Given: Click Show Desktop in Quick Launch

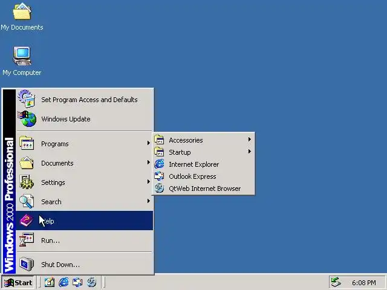Looking at the screenshot, I should (x=50, y=282).
